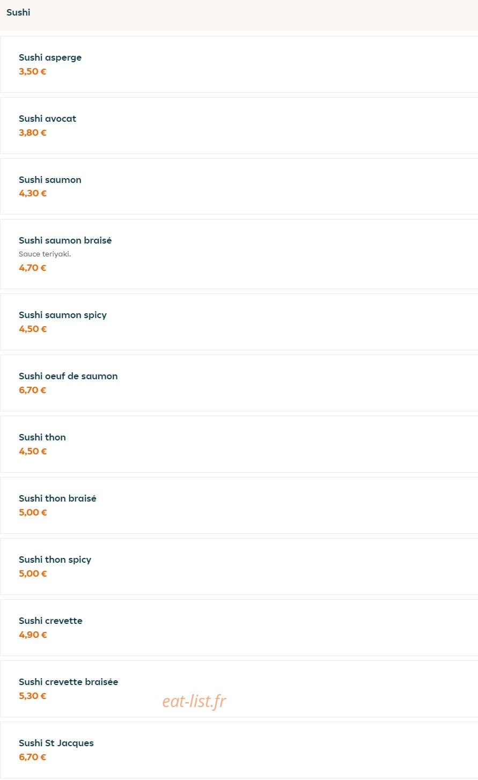Click the 3,80 € price for avocat
The height and width of the screenshot is (780, 478).
33,133
